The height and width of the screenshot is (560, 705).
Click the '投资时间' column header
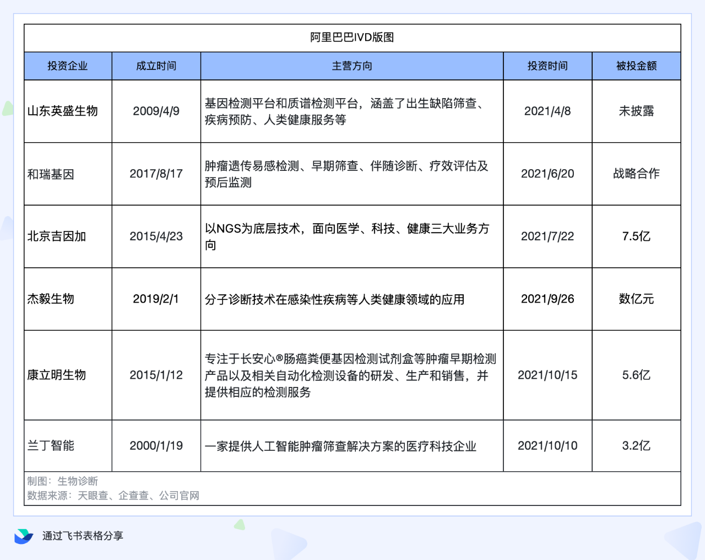point(547,66)
